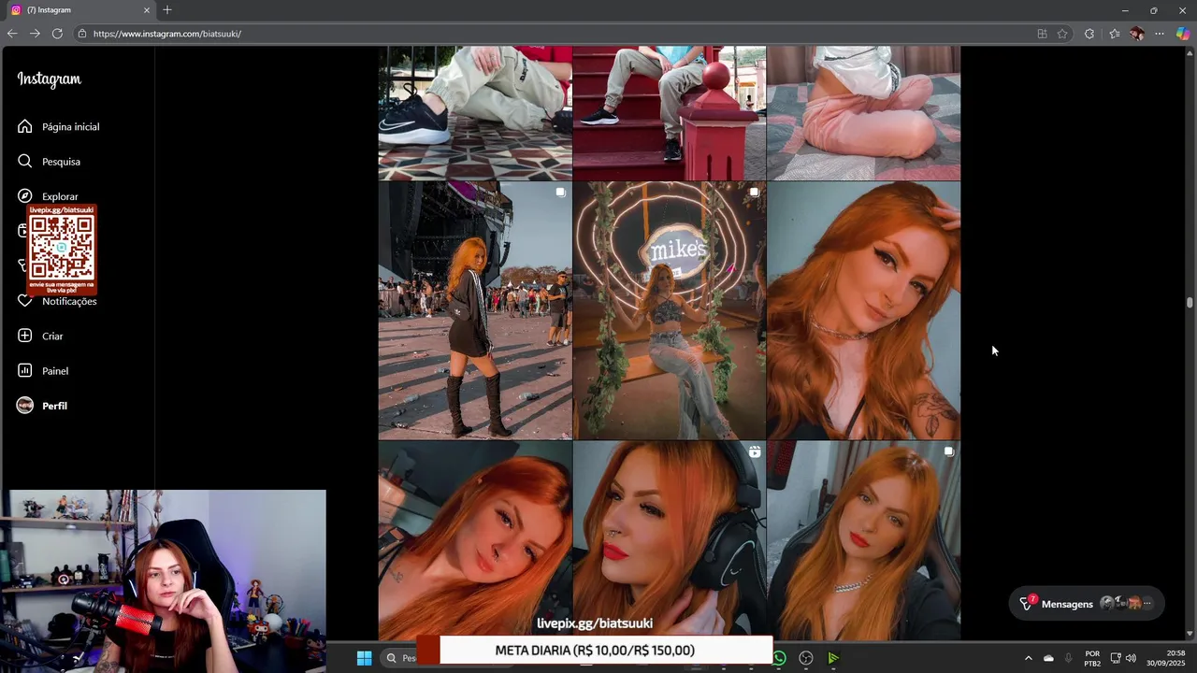Viewport: 1197px width, 673px height.
Task: Close the Instagram browser tab
Action: point(146,10)
